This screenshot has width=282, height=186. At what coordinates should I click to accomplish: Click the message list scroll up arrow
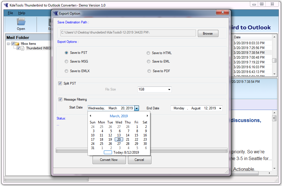click(274, 37)
